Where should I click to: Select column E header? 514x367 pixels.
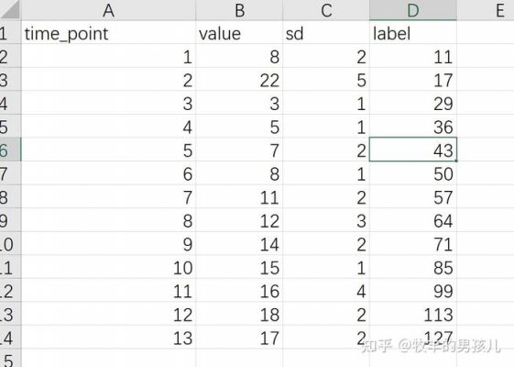[x=486, y=10]
